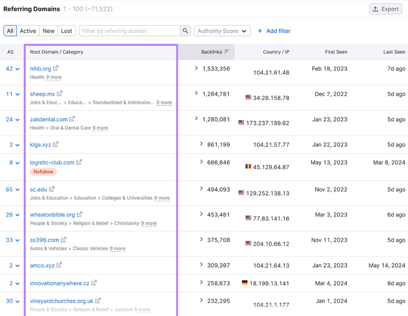408x316 pixels.
Task: Open the vineyardchurches.org.uk domain link
Action: [61, 301]
